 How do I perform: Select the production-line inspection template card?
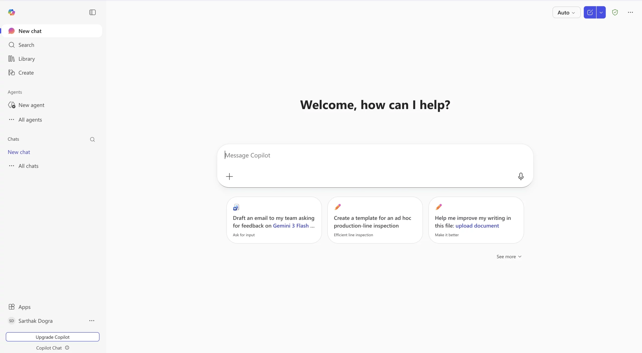(375, 220)
